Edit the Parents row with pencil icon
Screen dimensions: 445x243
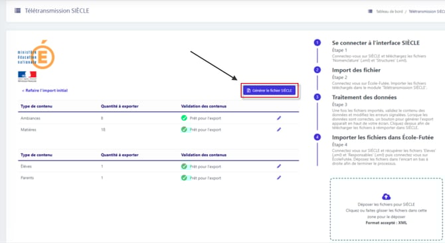click(279, 178)
